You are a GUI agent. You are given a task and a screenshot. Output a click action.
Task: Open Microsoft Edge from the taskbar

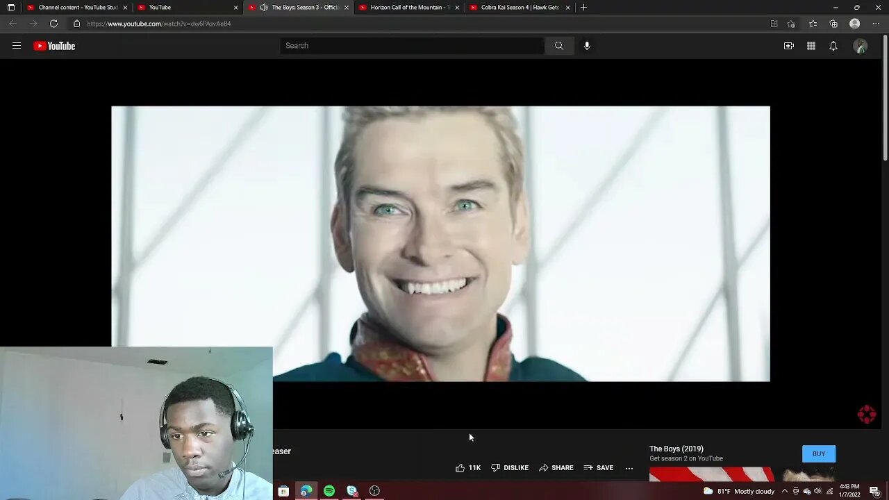pos(306,491)
